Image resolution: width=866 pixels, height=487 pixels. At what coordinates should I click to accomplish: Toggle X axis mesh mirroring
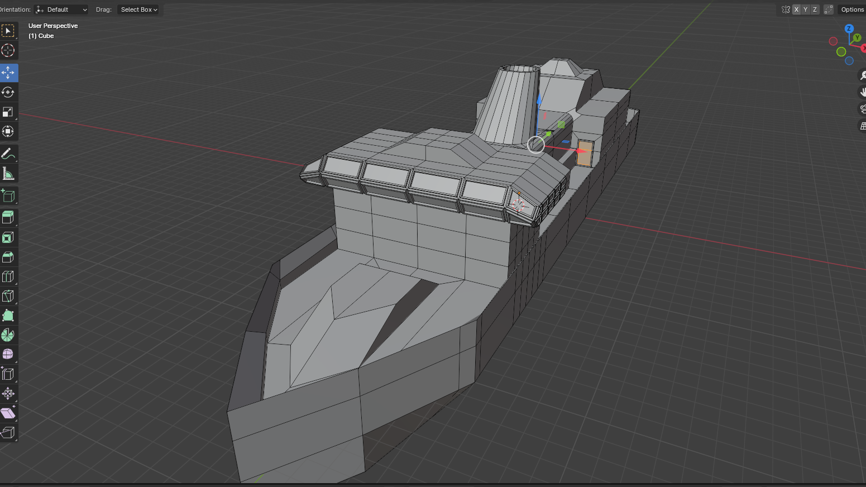(797, 9)
